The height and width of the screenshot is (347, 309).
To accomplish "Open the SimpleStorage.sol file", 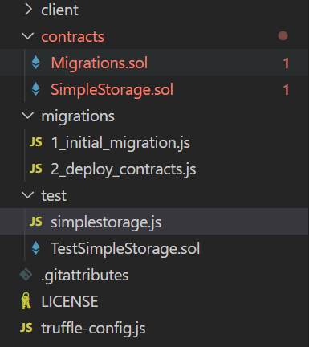I will (112, 89).
